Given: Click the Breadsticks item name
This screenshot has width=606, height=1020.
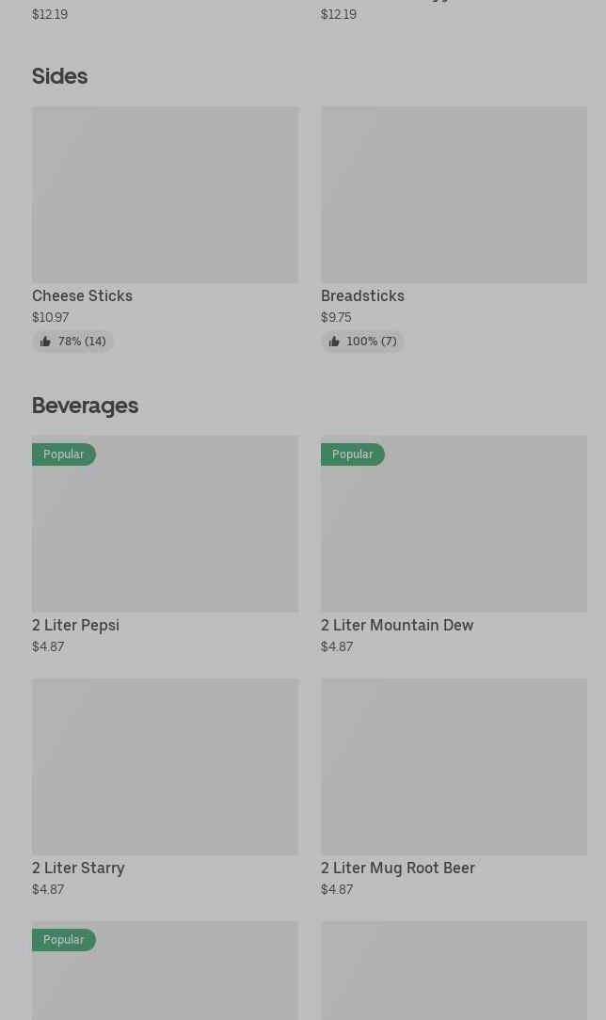Looking at the screenshot, I should coord(362,295).
